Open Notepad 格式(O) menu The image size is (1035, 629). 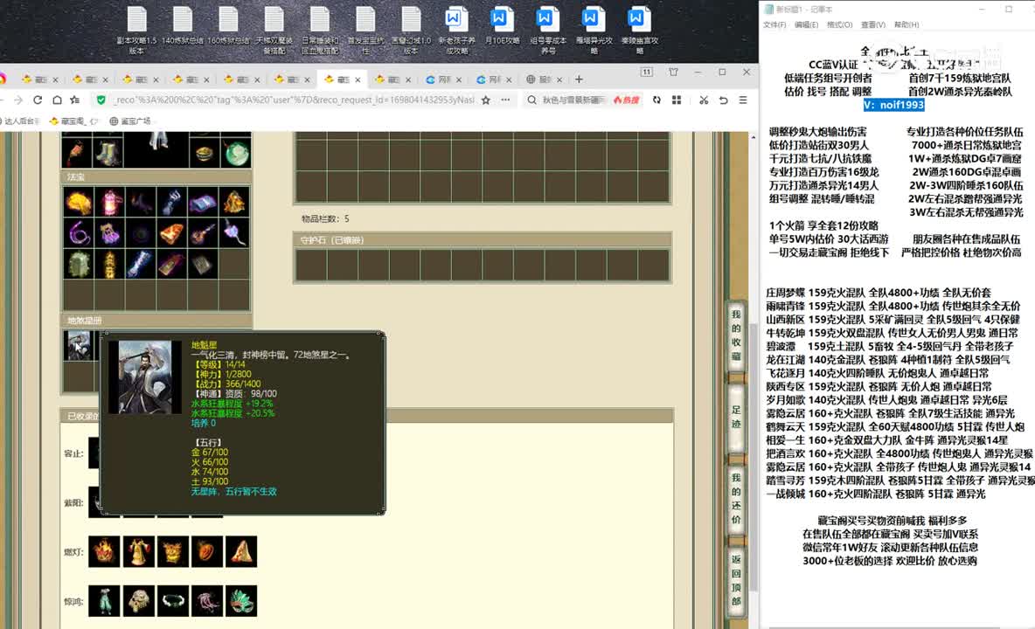[839, 24]
